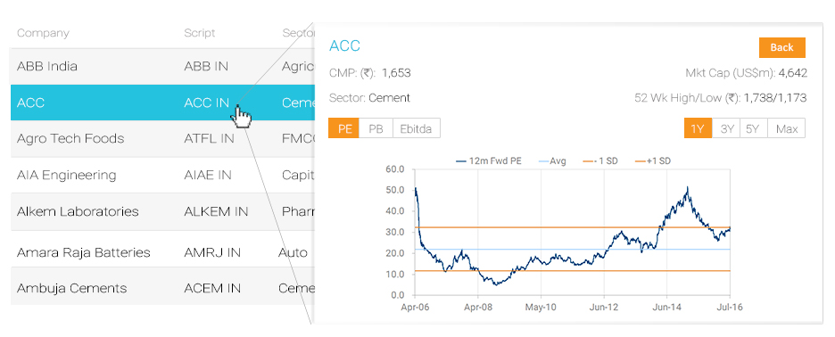Click the 12m Fwd PE legend entry
835x337 pixels.
tap(489, 160)
